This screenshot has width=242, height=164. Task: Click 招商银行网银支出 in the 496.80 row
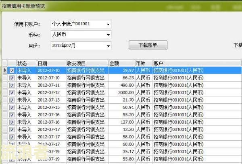pyautogui.click(x=88, y=85)
